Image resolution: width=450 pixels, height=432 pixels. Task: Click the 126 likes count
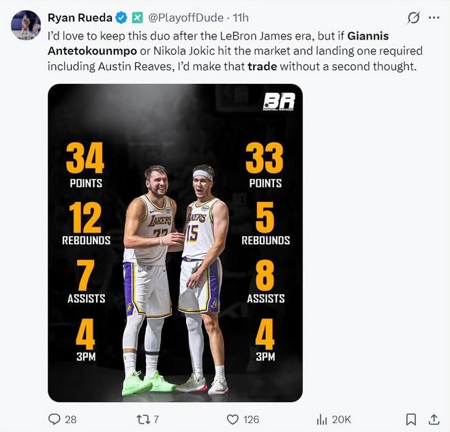251,419
